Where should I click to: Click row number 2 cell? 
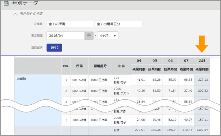tap(66, 91)
